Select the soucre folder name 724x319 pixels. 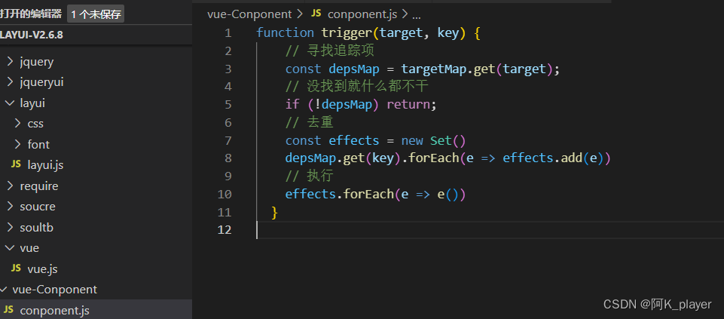click(x=38, y=207)
